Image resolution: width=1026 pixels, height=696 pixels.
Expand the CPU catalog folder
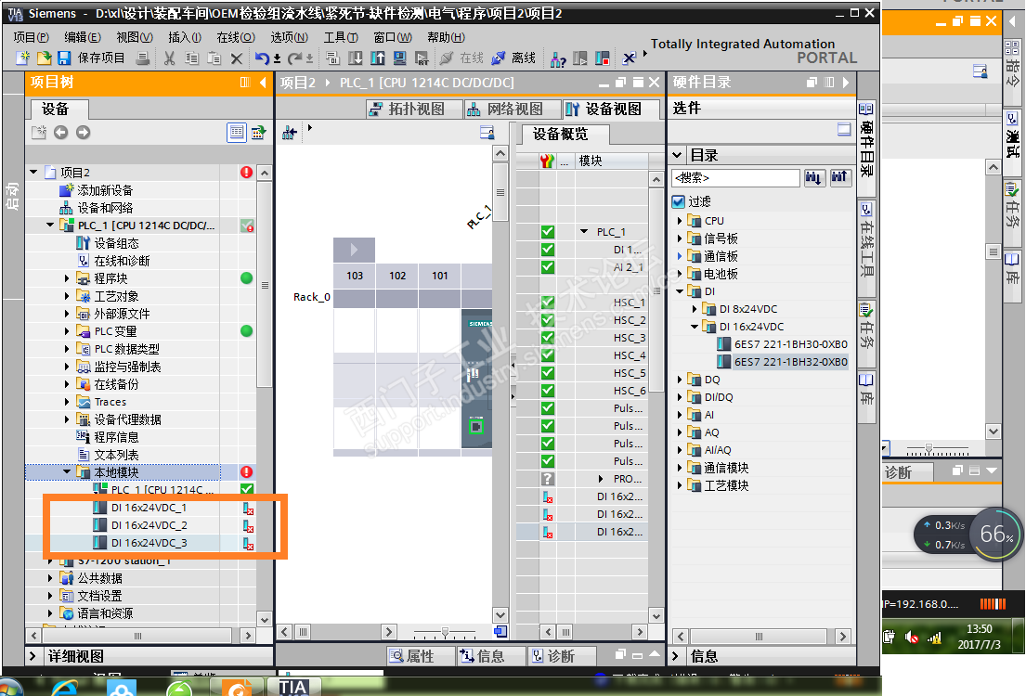pos(680,221)
